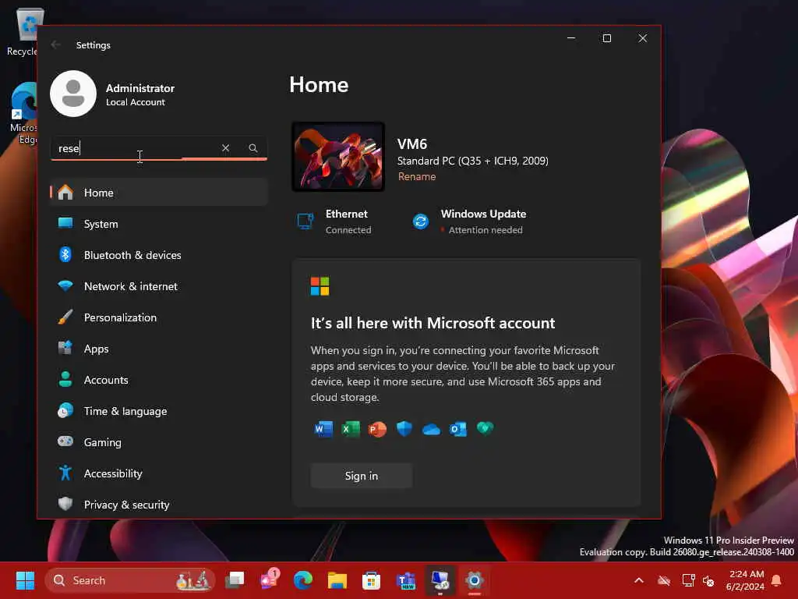Screen dimensions: 798x599
Task: Click the Home heading
Action: [319, 84]
